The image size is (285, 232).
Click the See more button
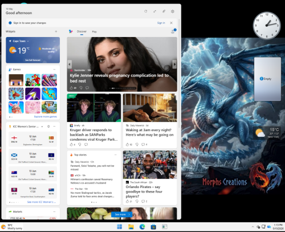(122, 214)
